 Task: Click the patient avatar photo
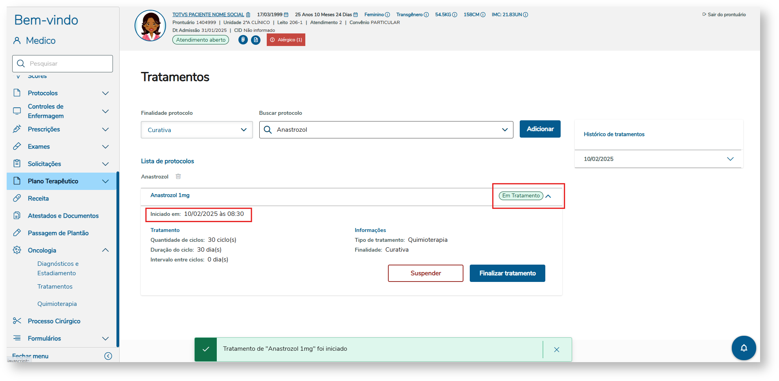coord(150,26)
